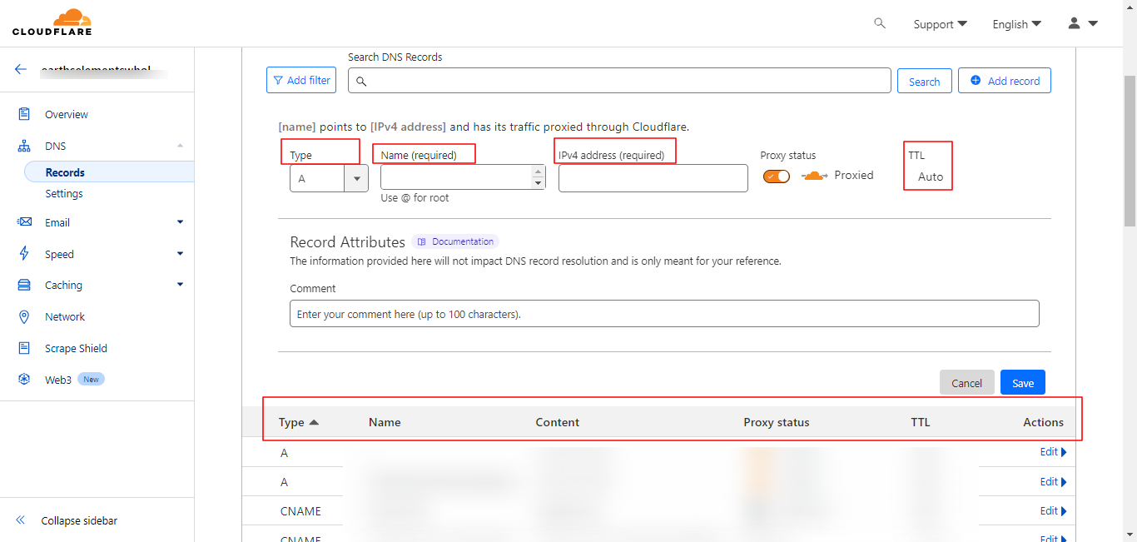
Task: Click the funnel icon on Add filter
Action: coord(278,81)
